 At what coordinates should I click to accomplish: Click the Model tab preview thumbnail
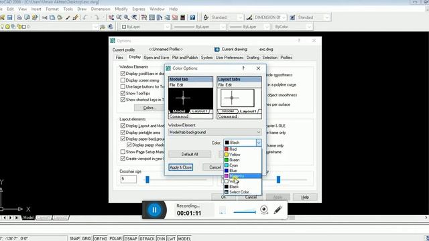pos(190,98)
